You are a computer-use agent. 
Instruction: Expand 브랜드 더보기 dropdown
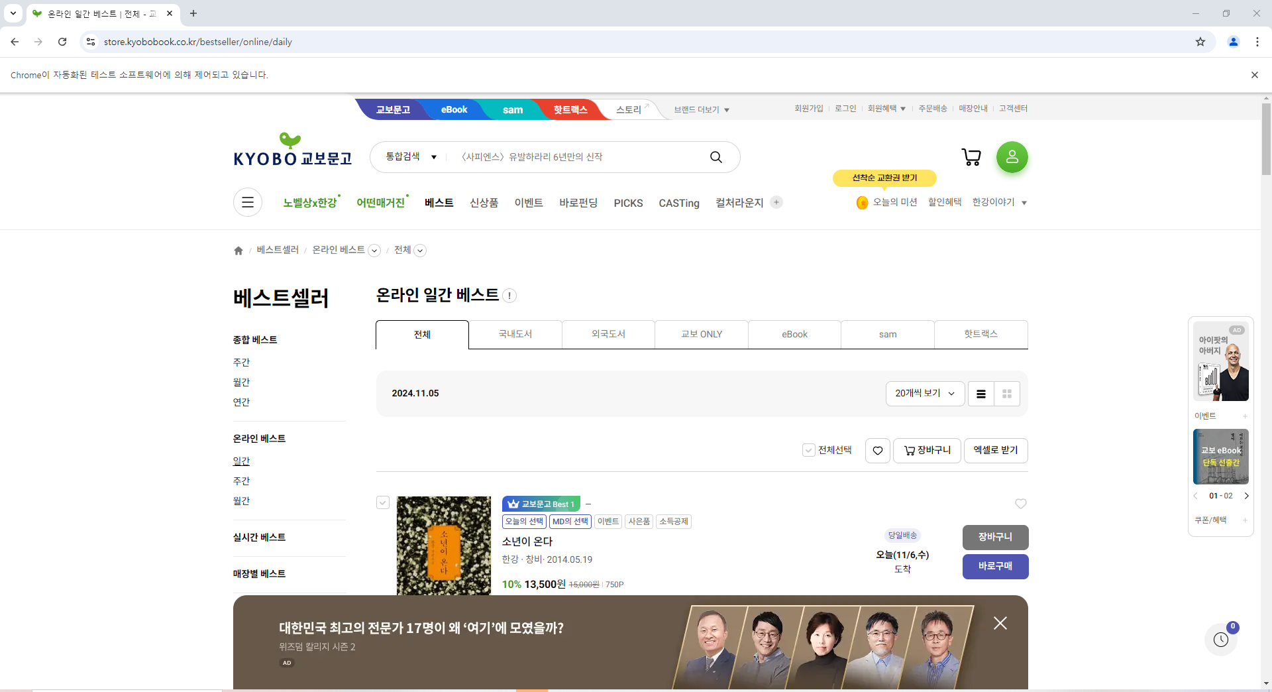click(702, 109)
